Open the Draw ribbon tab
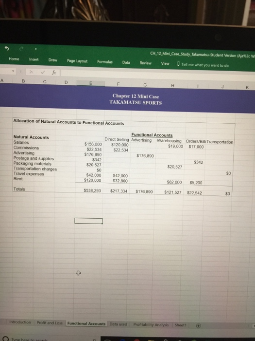This screenshot has height=341, width=255. [52, 60]
